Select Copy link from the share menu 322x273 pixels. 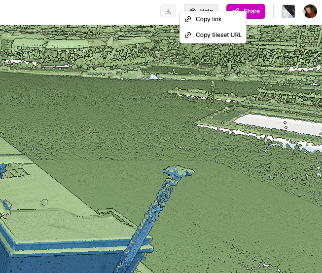tap(209, 19)
